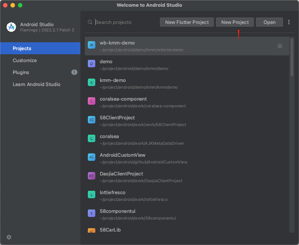This screenshot has height=245, width=299.
Task: Click the 5 icon of 58componentui
Action: pyautogui.click(x=92, y=213)
